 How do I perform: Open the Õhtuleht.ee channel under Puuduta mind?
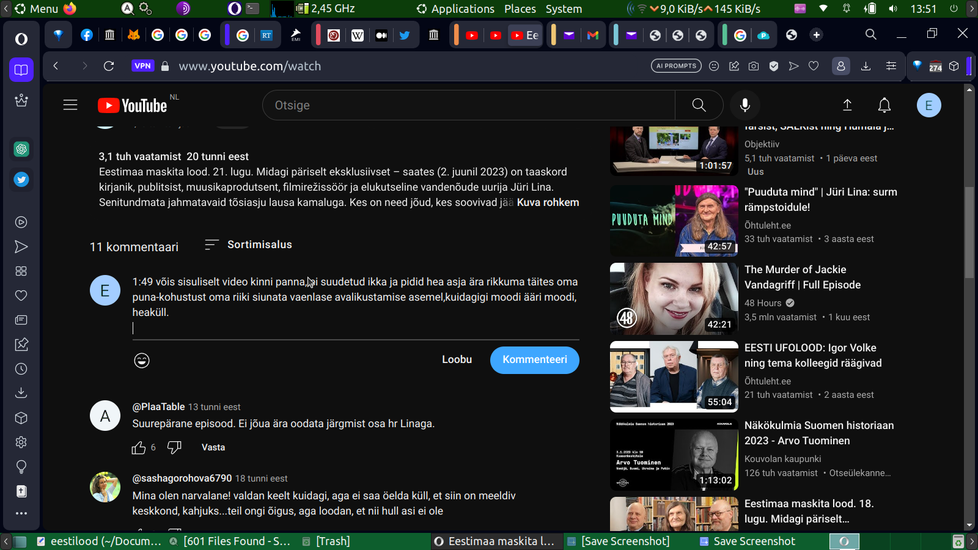[768, 226]
